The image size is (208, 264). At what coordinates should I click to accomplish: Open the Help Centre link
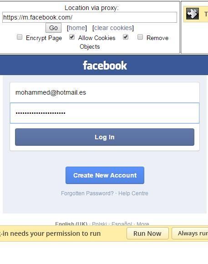(x=133, y=193)
